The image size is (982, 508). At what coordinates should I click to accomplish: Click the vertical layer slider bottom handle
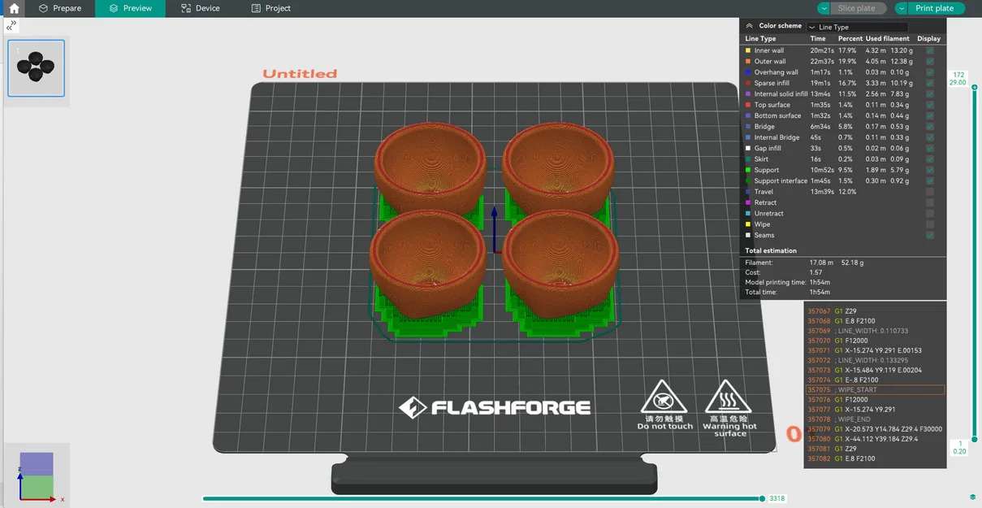(x=975, y=440)
